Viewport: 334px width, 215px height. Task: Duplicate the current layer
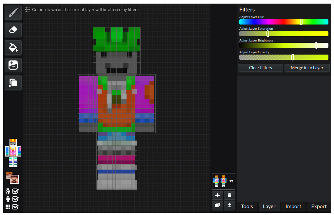point(217,205)
